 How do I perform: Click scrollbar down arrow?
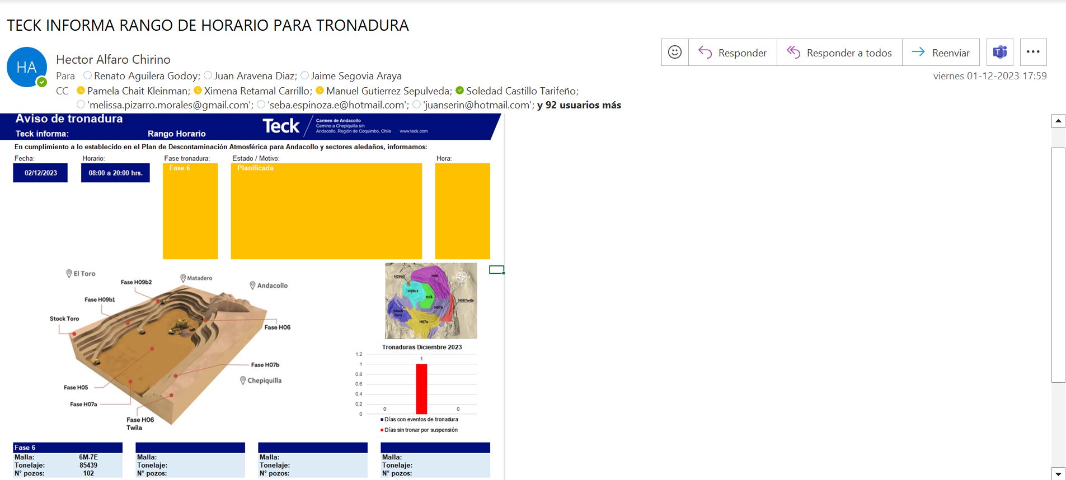pyautogui.click(x=1058, y=473)
